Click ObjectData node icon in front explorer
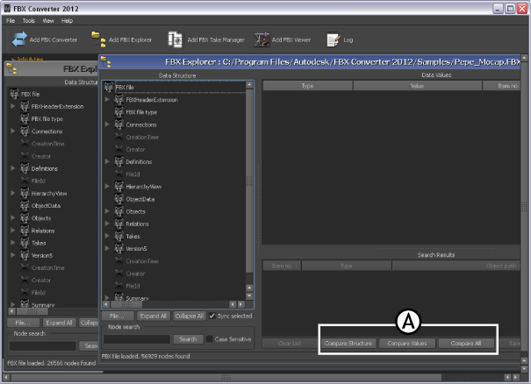The width and height of the screenshot is (531, 384). 119,199
